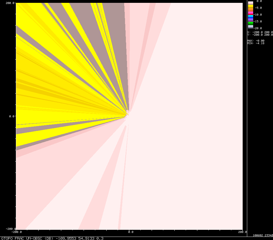Click the MIN: -4.18 readout
Screen dimensions: 273x240
tap(256, 43)
